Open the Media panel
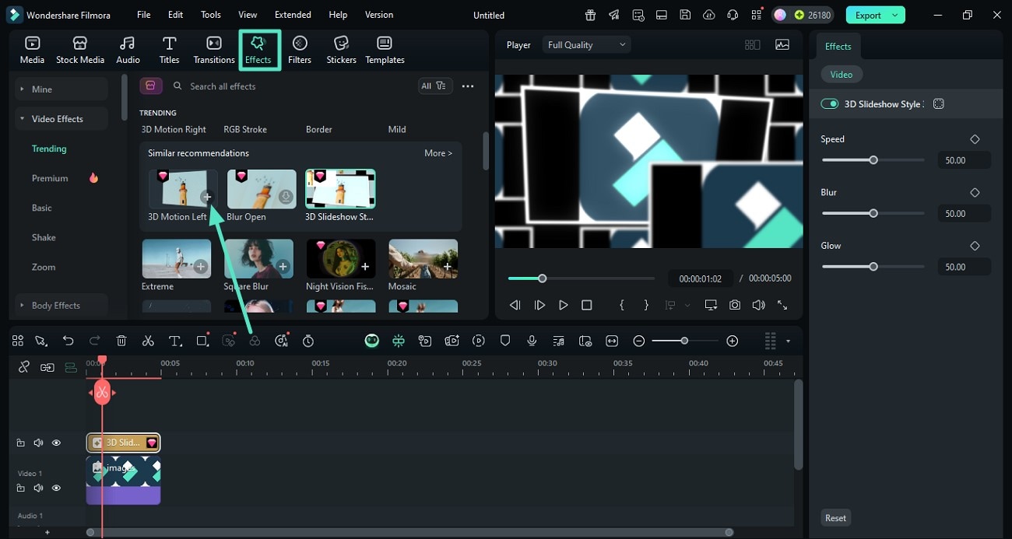 pyautogui.click(x=32, y=50)
